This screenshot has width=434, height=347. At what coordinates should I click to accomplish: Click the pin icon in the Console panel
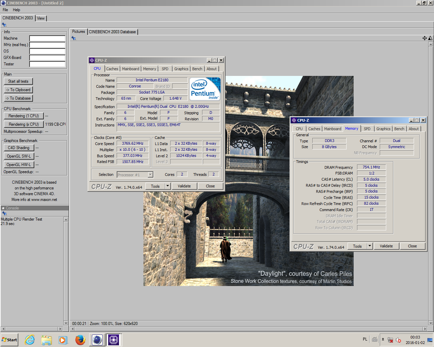pyautogui.click(x=4, y=213)
